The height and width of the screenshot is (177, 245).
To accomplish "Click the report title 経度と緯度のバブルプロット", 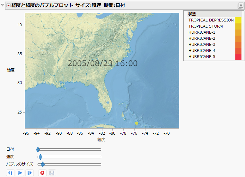I will (42, 5).
